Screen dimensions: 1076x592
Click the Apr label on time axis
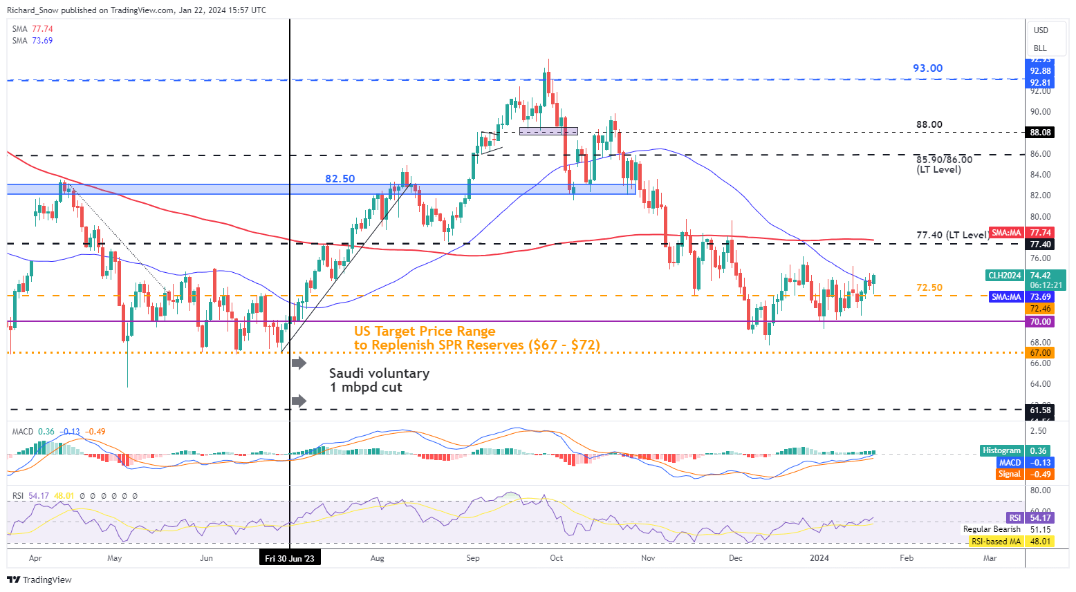(35, 558)
